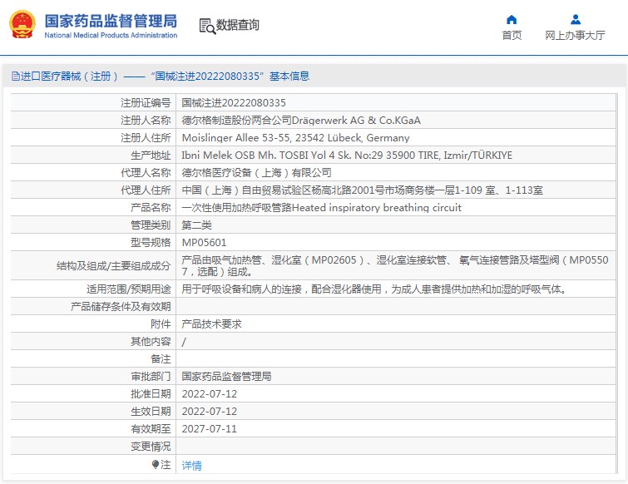
Task: Click the 产品名称 row label
Action: tap(151, 208)
